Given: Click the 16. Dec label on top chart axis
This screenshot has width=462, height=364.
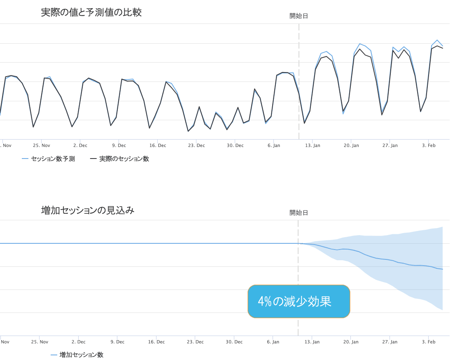Looking at the screenshot, I should pyautogui.click(x=158, y=145).
